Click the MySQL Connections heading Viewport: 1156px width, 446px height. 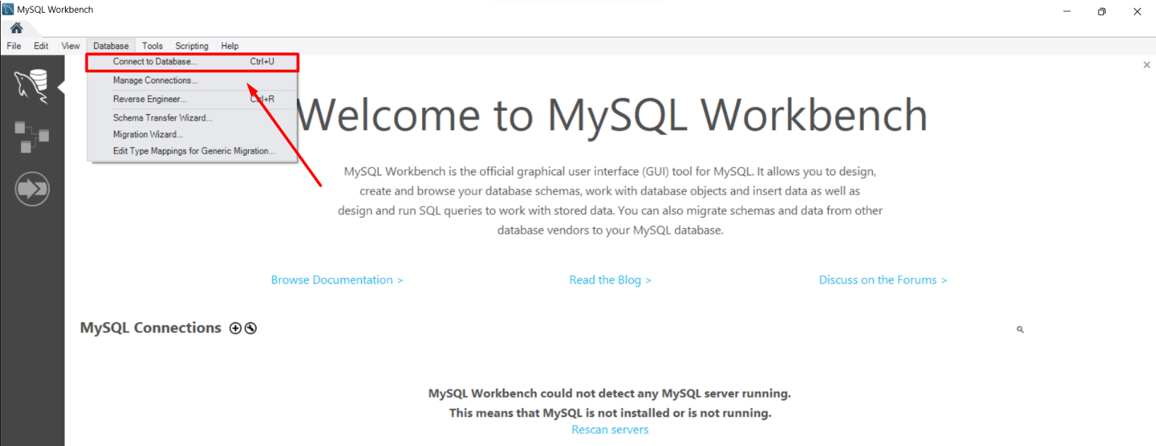point(151,328)
